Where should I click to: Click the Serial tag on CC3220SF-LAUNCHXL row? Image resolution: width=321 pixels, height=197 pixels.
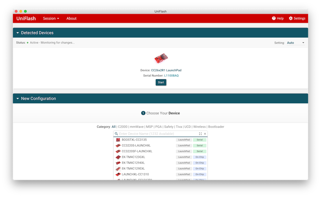point(200,151)
